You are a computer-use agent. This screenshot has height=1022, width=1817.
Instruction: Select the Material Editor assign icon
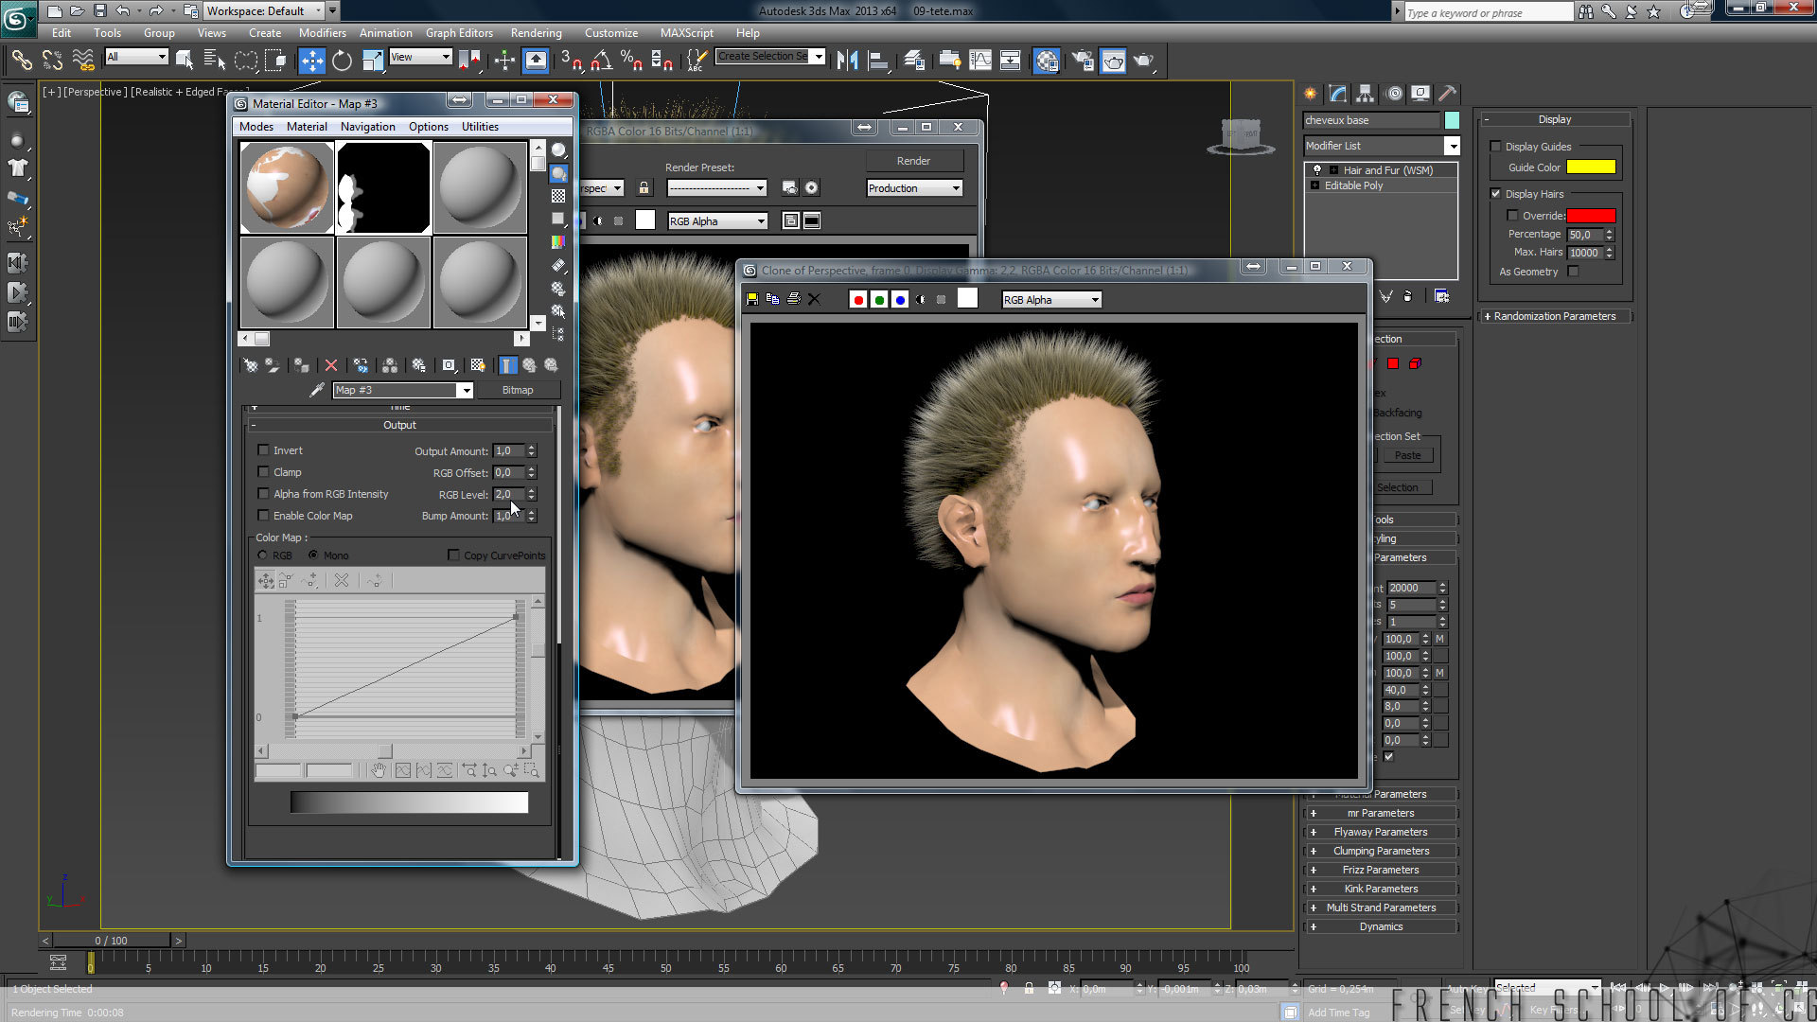tap(301, 364)
